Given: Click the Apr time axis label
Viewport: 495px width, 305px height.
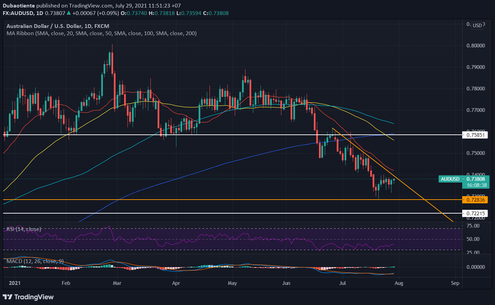Looking at the screenshot, I should (x=176, y=283).
